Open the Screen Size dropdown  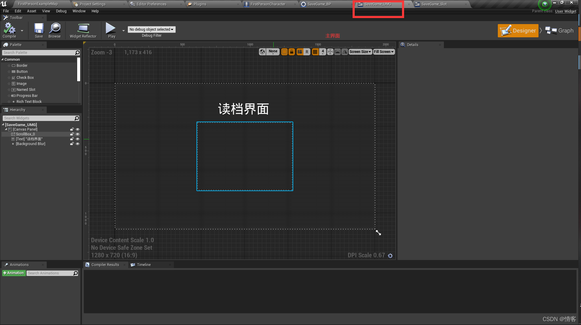[x=360, y=52]
